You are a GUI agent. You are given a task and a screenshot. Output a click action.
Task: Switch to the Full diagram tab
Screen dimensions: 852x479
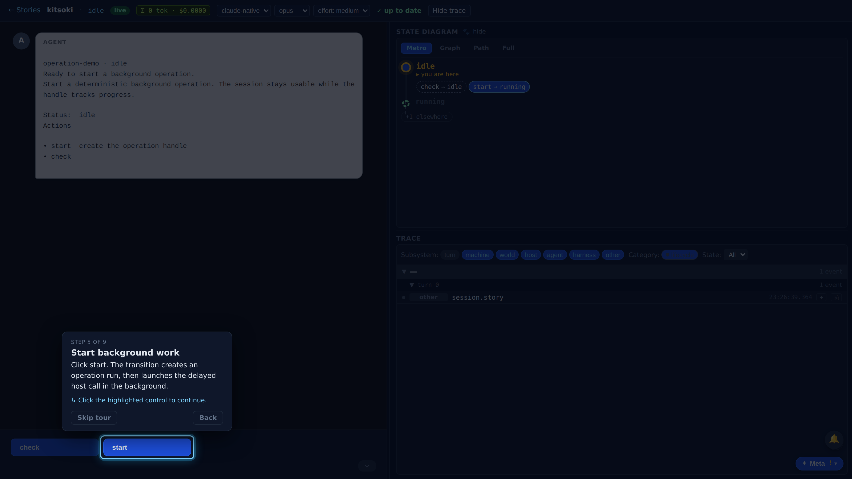click(x=508, y=48)
